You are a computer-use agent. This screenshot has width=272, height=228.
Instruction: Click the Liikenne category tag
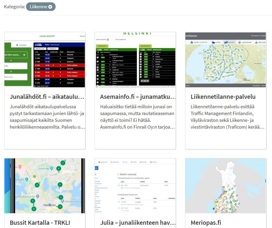38,7
